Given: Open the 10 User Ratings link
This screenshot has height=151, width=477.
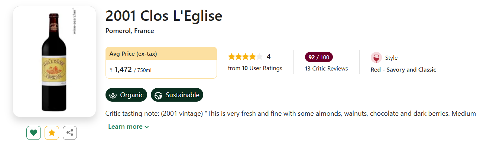Looking at the screenshot, I should pos(255,68).
